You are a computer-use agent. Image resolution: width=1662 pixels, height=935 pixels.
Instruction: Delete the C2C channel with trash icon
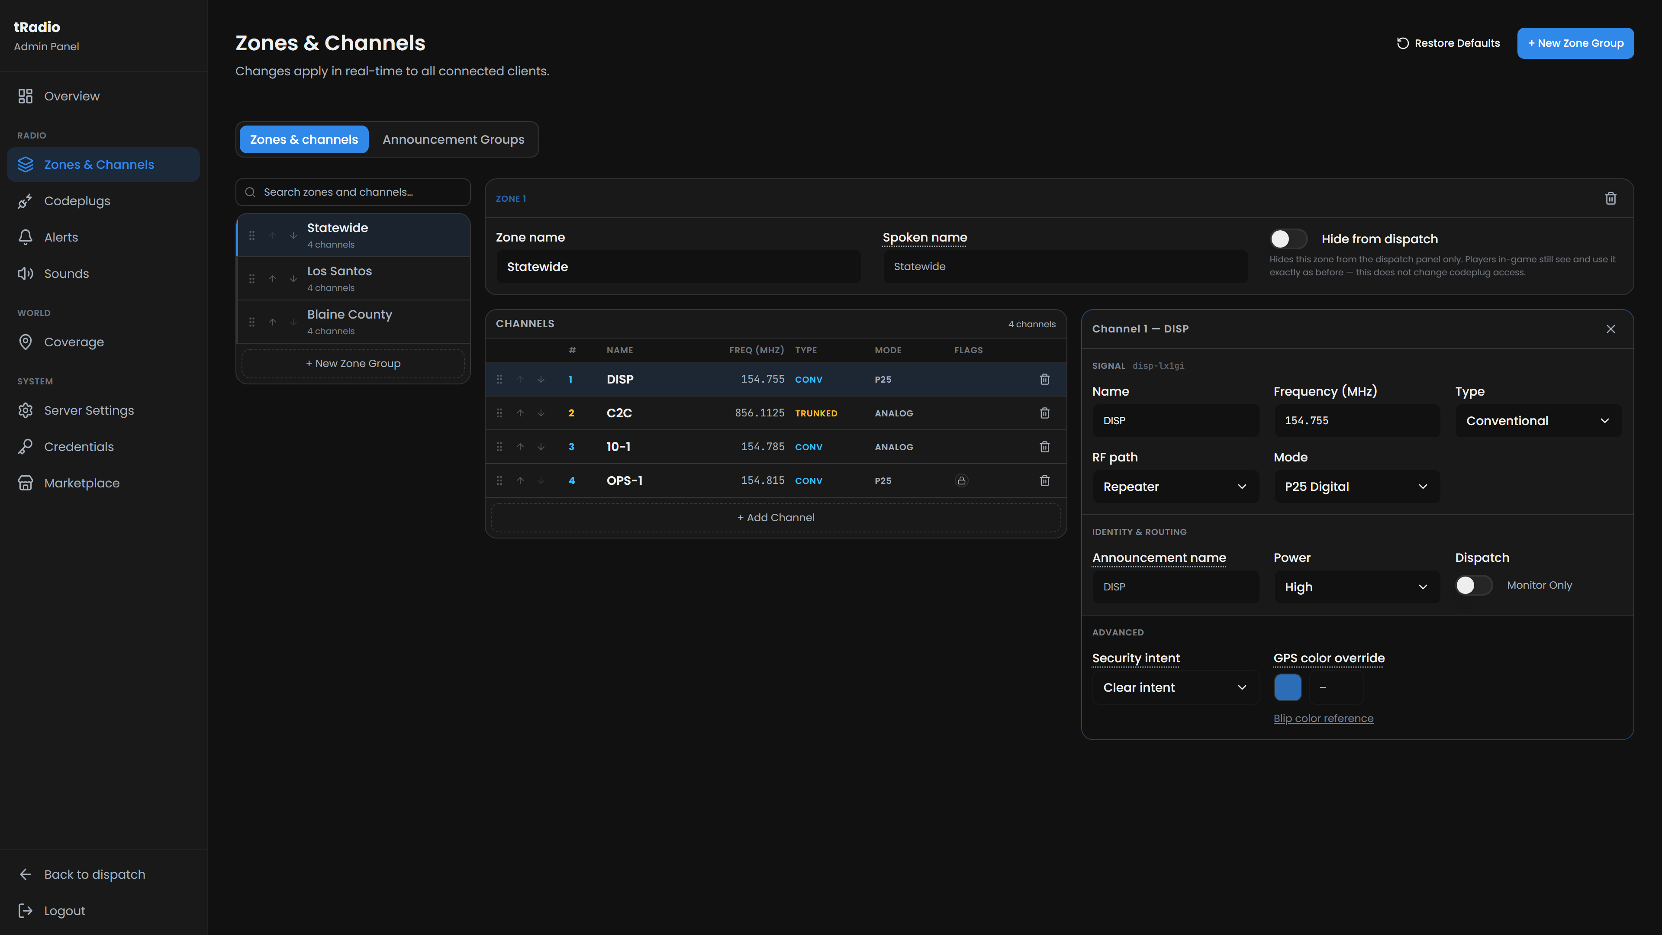(1044, 413)
